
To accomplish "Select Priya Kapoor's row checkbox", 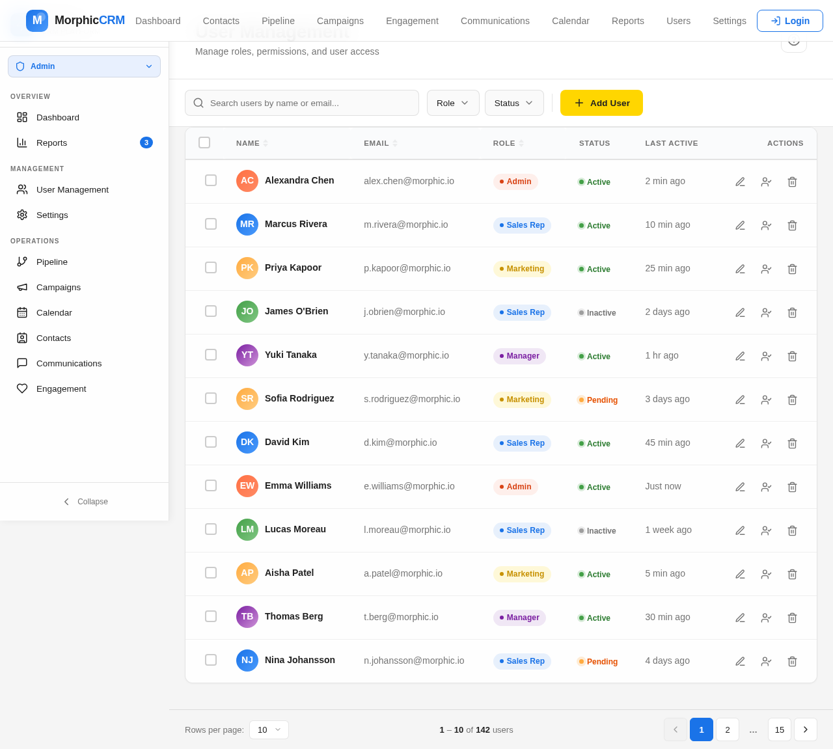I will point(211,267).
